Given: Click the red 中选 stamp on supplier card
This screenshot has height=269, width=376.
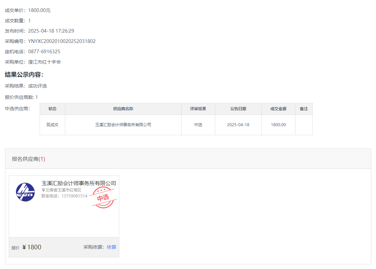Looking at the screenshot, I should click(103, 197).
